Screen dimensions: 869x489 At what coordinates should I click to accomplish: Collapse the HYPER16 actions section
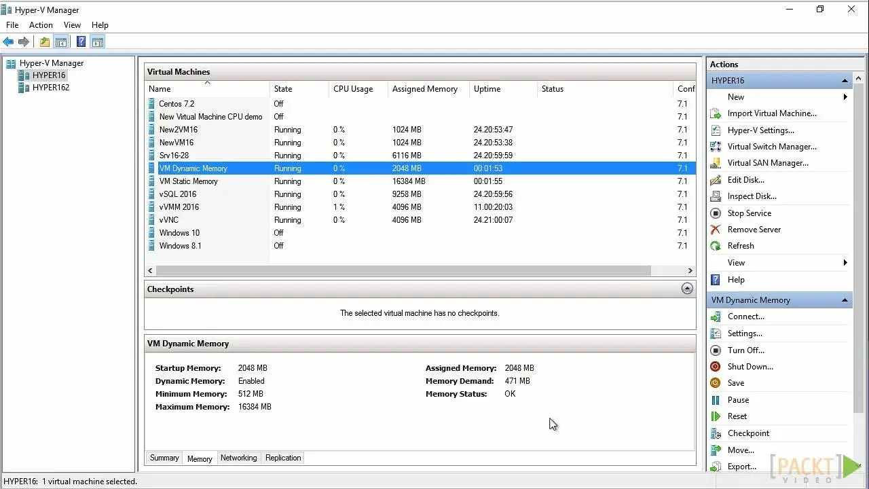(x=845, y=81)
